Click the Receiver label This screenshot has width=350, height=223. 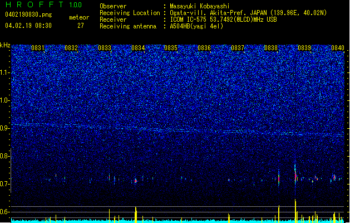coord(113,20)
